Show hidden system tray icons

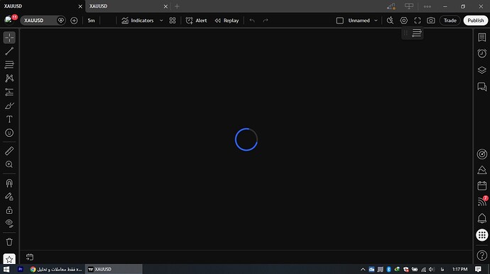coord(363,269)
